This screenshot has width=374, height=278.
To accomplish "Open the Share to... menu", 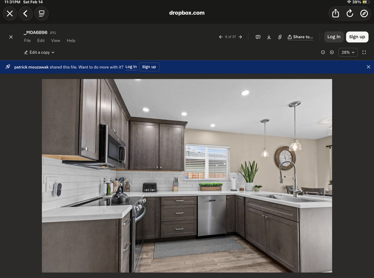I will 300,37.
